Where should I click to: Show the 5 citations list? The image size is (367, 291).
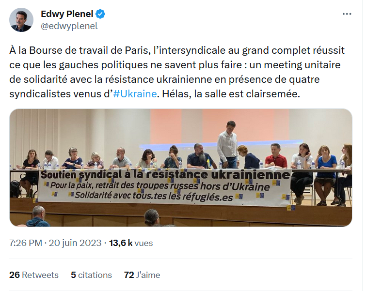[x=91, y=275]
